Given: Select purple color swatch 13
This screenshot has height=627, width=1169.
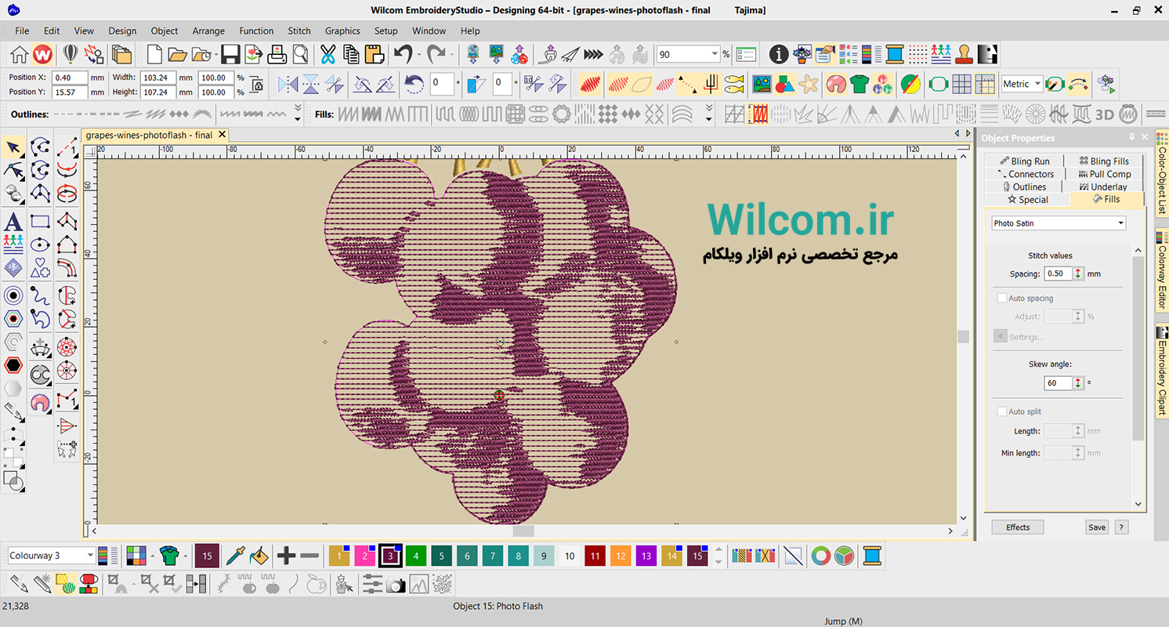Looking at the screenshot, I should [x=646, y=556].
